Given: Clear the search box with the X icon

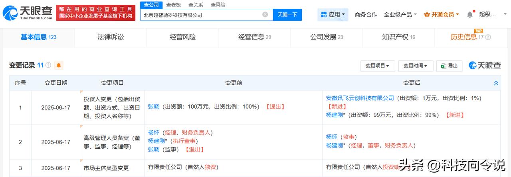Looking at the screenshot, I should [265, 15].
